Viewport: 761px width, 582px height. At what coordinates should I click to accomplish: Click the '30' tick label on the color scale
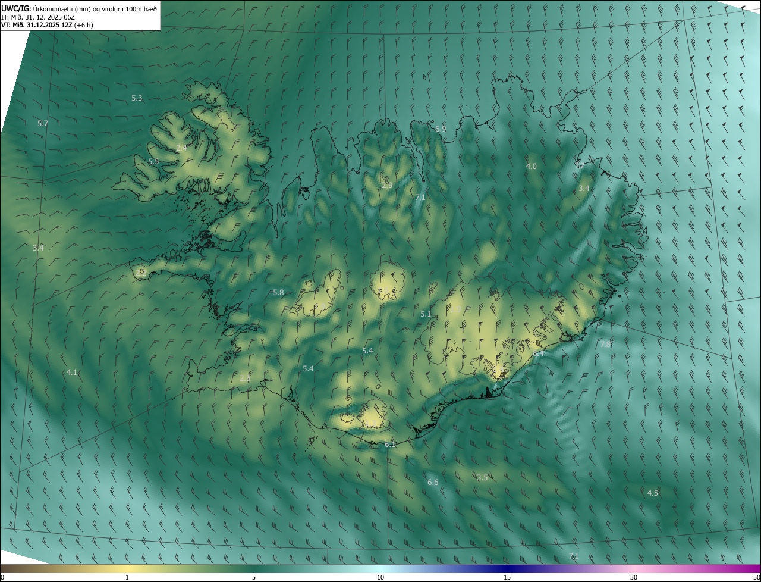click(x=634, y=577)
